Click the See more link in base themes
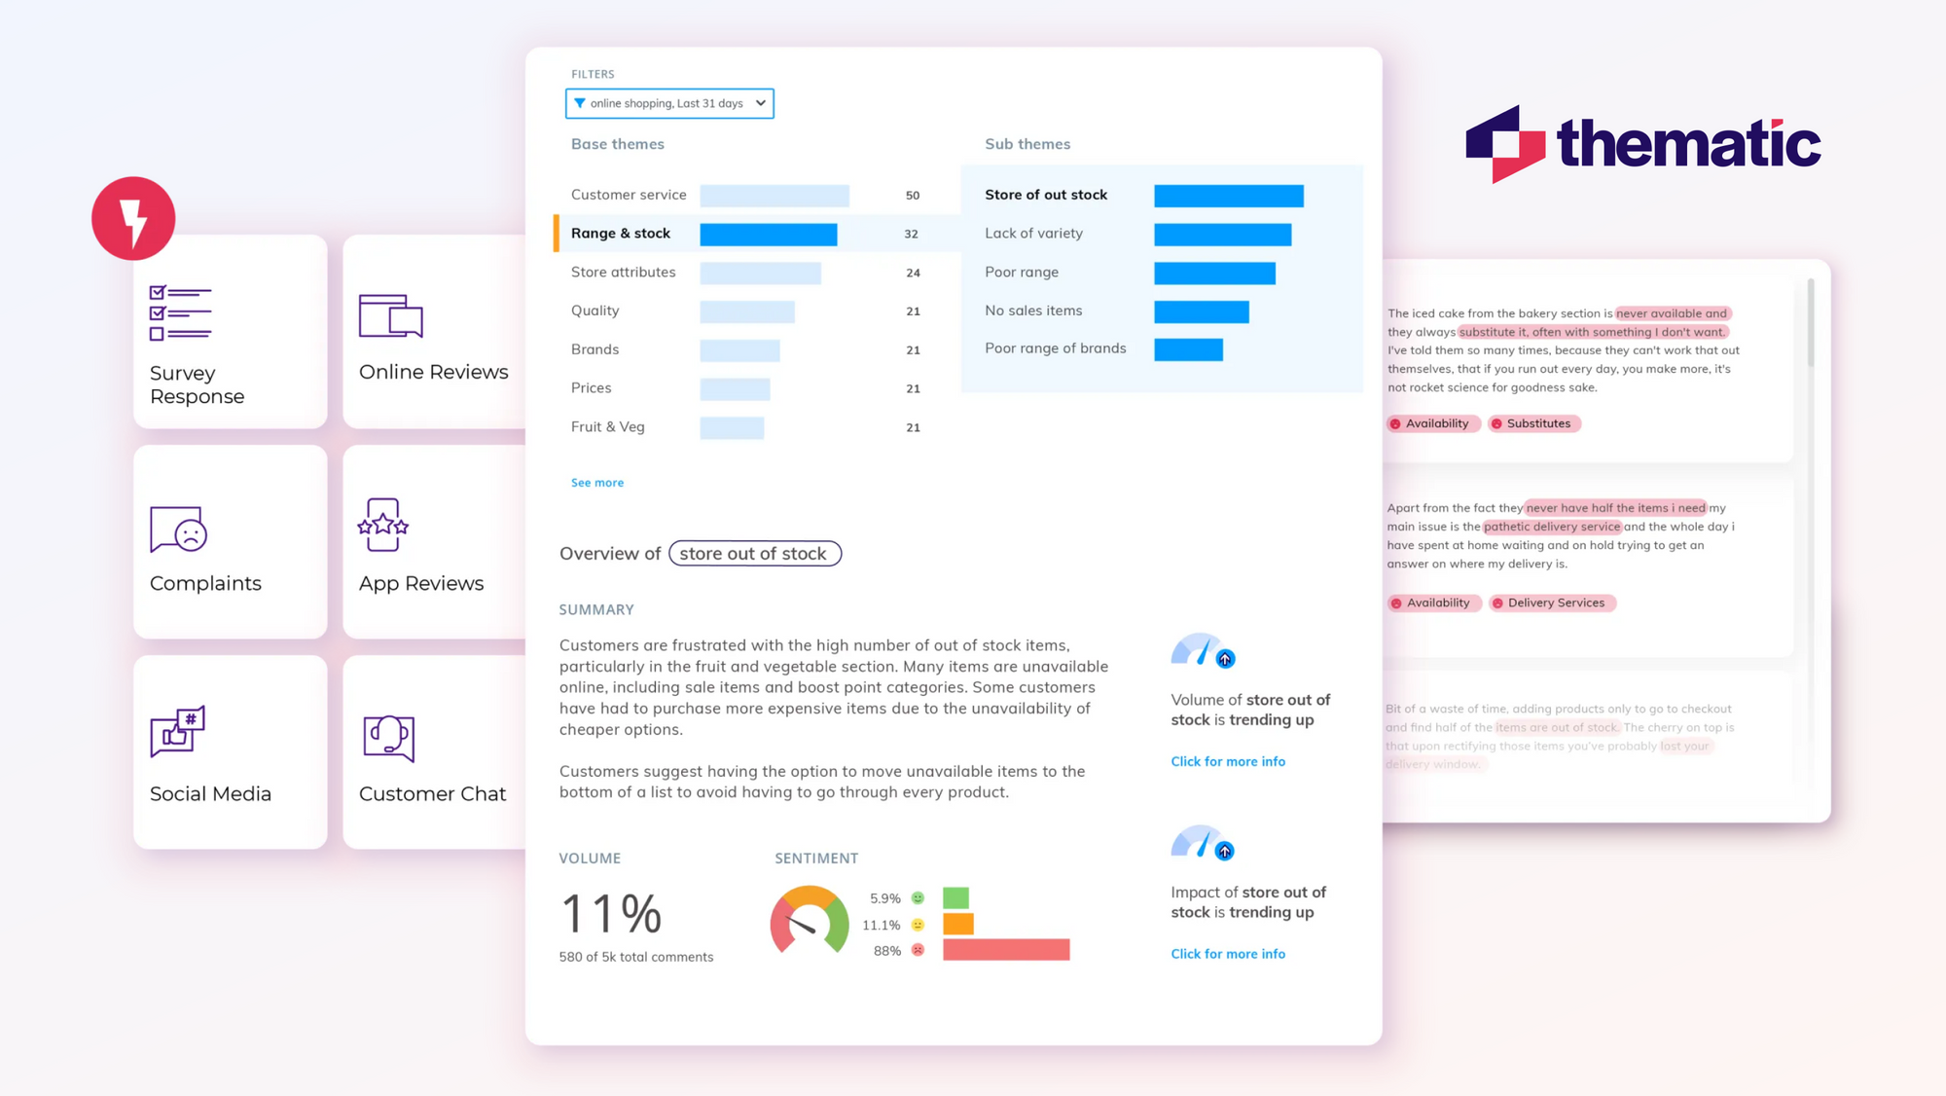 click(x=598, y=481)
